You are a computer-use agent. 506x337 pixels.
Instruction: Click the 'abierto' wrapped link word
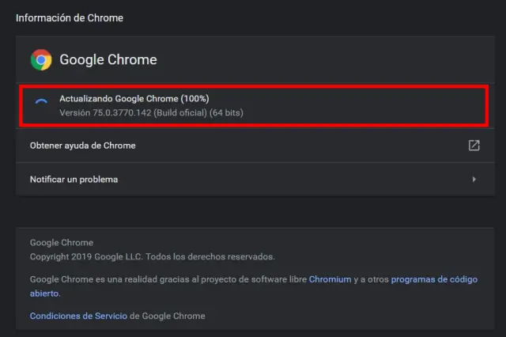(x=44, y=293)
